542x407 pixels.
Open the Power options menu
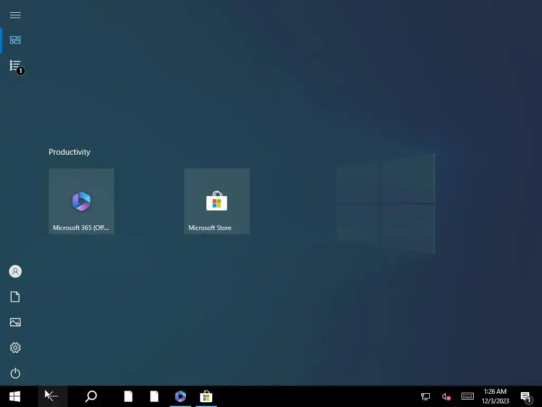point(15,373)
